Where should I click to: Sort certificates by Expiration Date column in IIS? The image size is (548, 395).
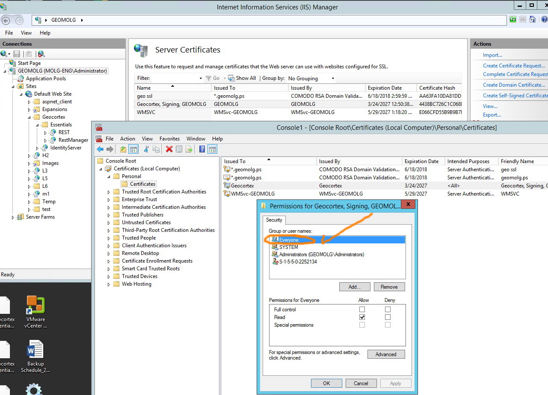coord(391,88)
